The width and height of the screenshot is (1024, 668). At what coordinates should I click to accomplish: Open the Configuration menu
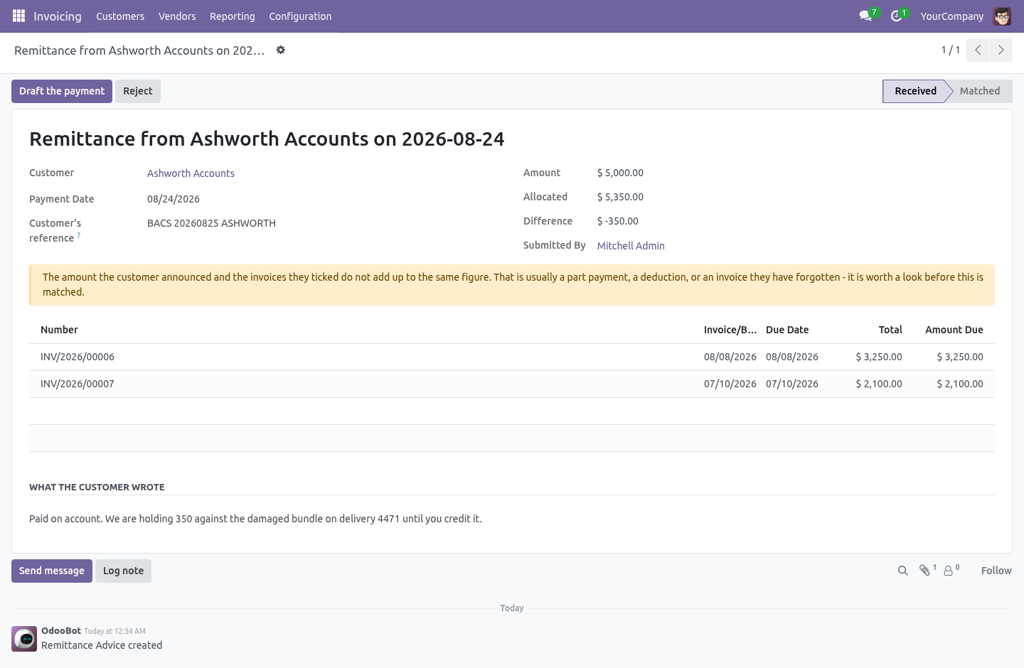(300, 16)
